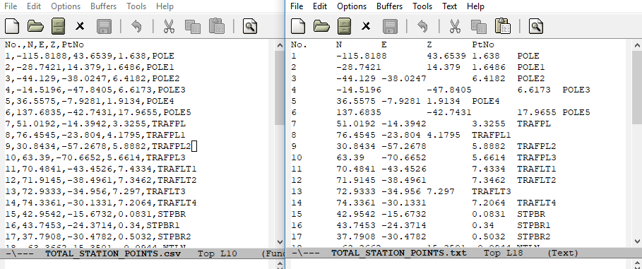This screenshot has width=642, height=269.
Task: Click Kill Buffer X icon in right window
Action: tap(366, 27)
